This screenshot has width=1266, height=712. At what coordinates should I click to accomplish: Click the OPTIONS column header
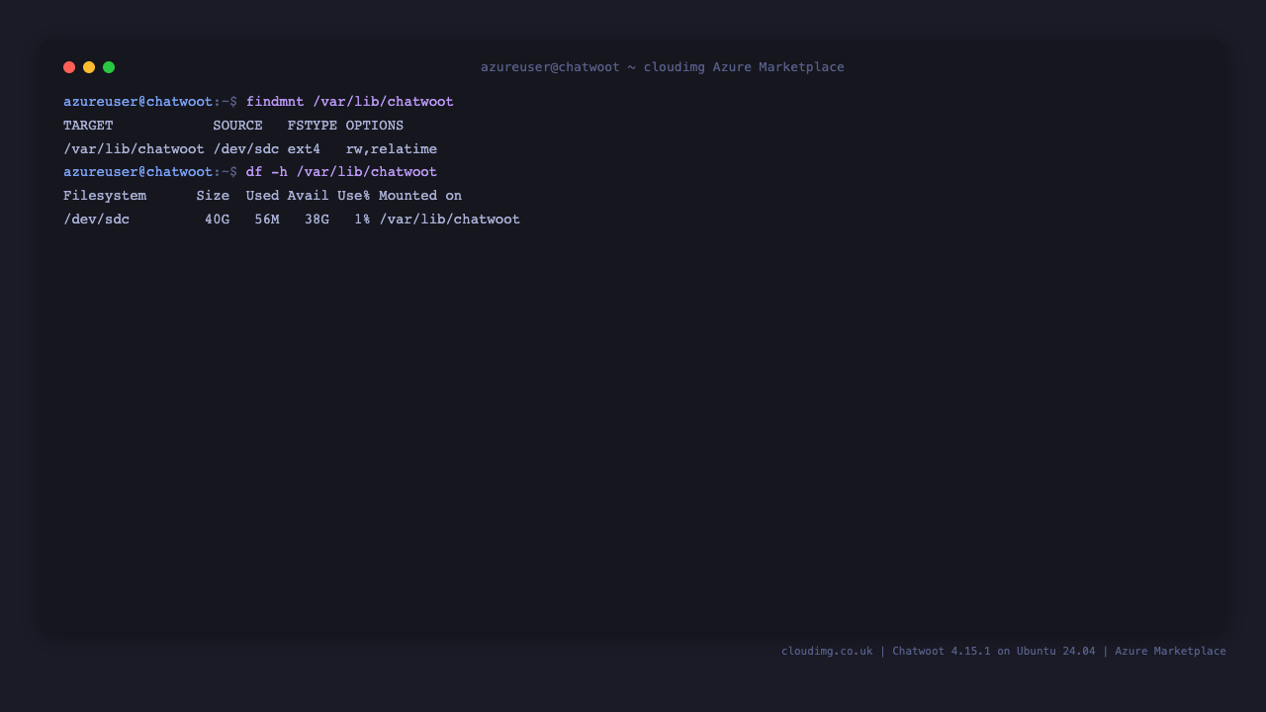pos(375,126)
